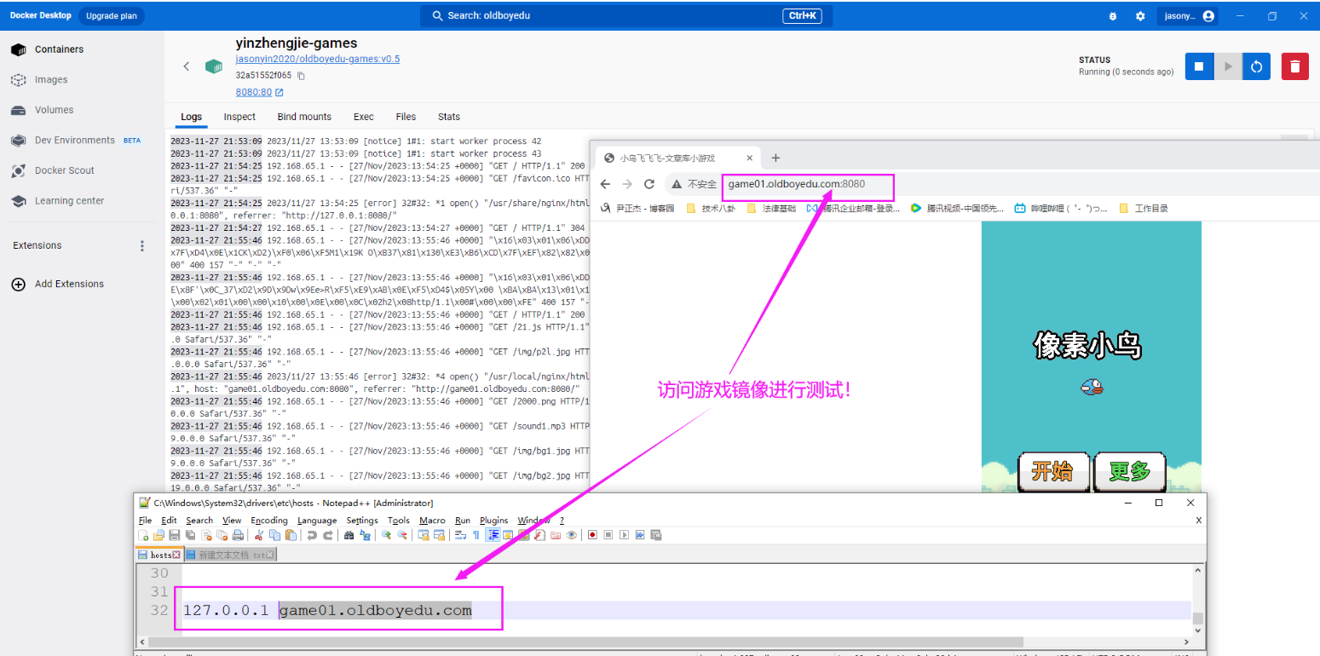Click Notepad++ Save toolbar icon
Screen dimensions: 1320x656
[x=174, y=535]
